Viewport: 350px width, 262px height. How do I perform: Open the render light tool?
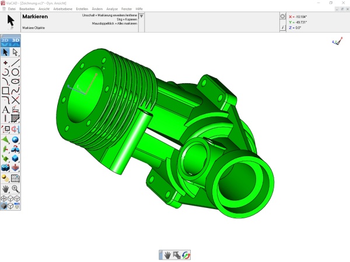tap(5, 178)
